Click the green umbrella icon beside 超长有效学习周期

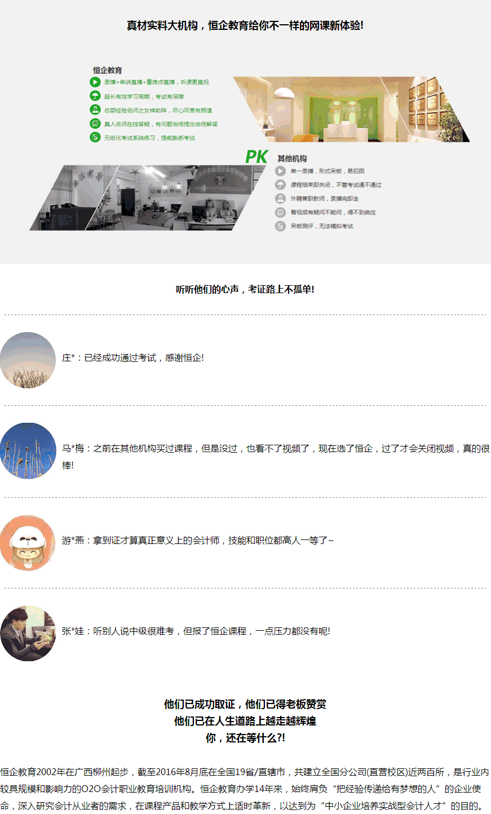[x=95, y=96]
